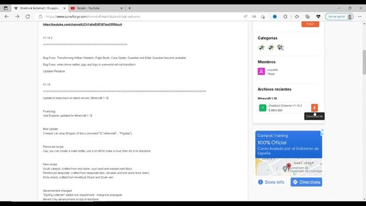This screenshot has width=366, height=206.
Task: Go forward in browser history
Action: 17,17
